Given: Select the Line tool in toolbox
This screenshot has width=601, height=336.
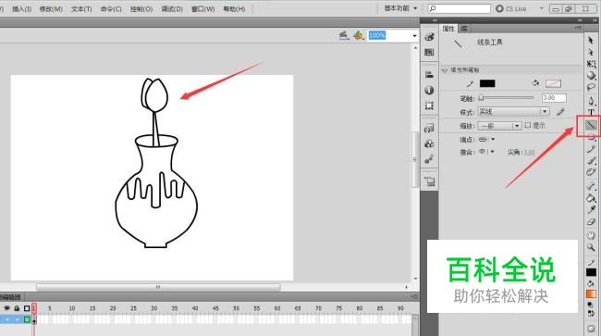Looking at the screenshot, I should tap(591, 125).
